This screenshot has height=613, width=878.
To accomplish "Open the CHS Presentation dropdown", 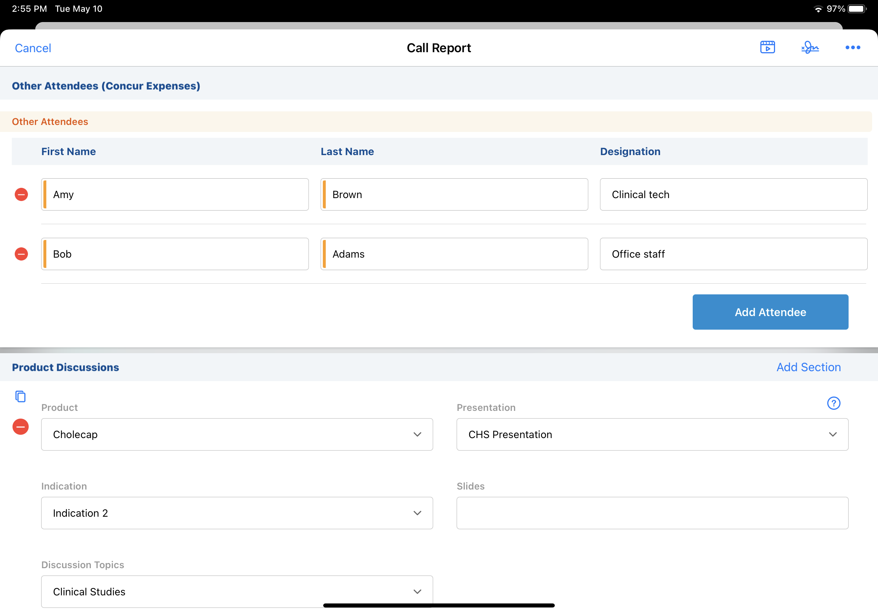I will (x=652, y=434).
